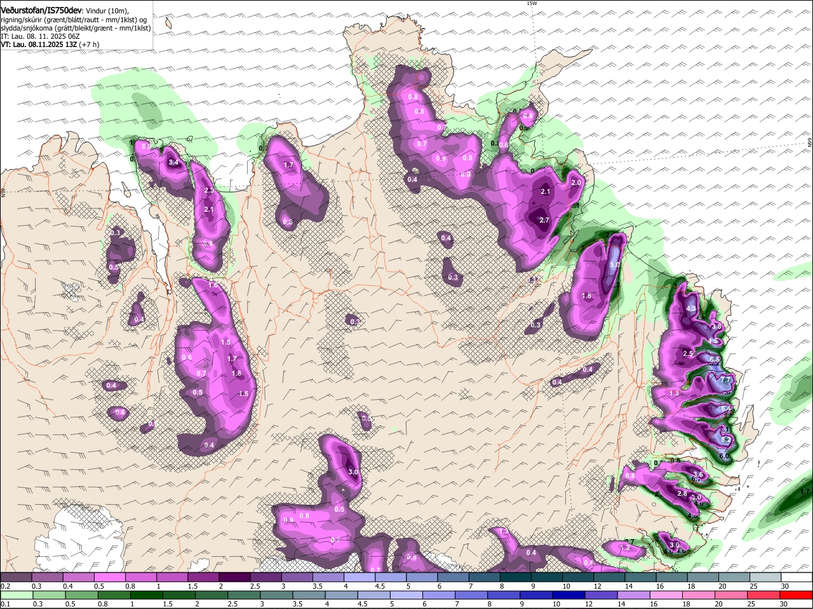813x609 pixels.
Task: Click the 3.6 precipitation value on the map
Action: pyautogui.click(x=698, y=474)
